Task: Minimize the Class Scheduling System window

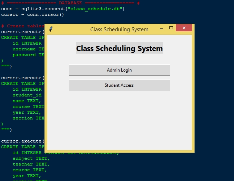Action: pyautogui.click(x=161, y=29)
